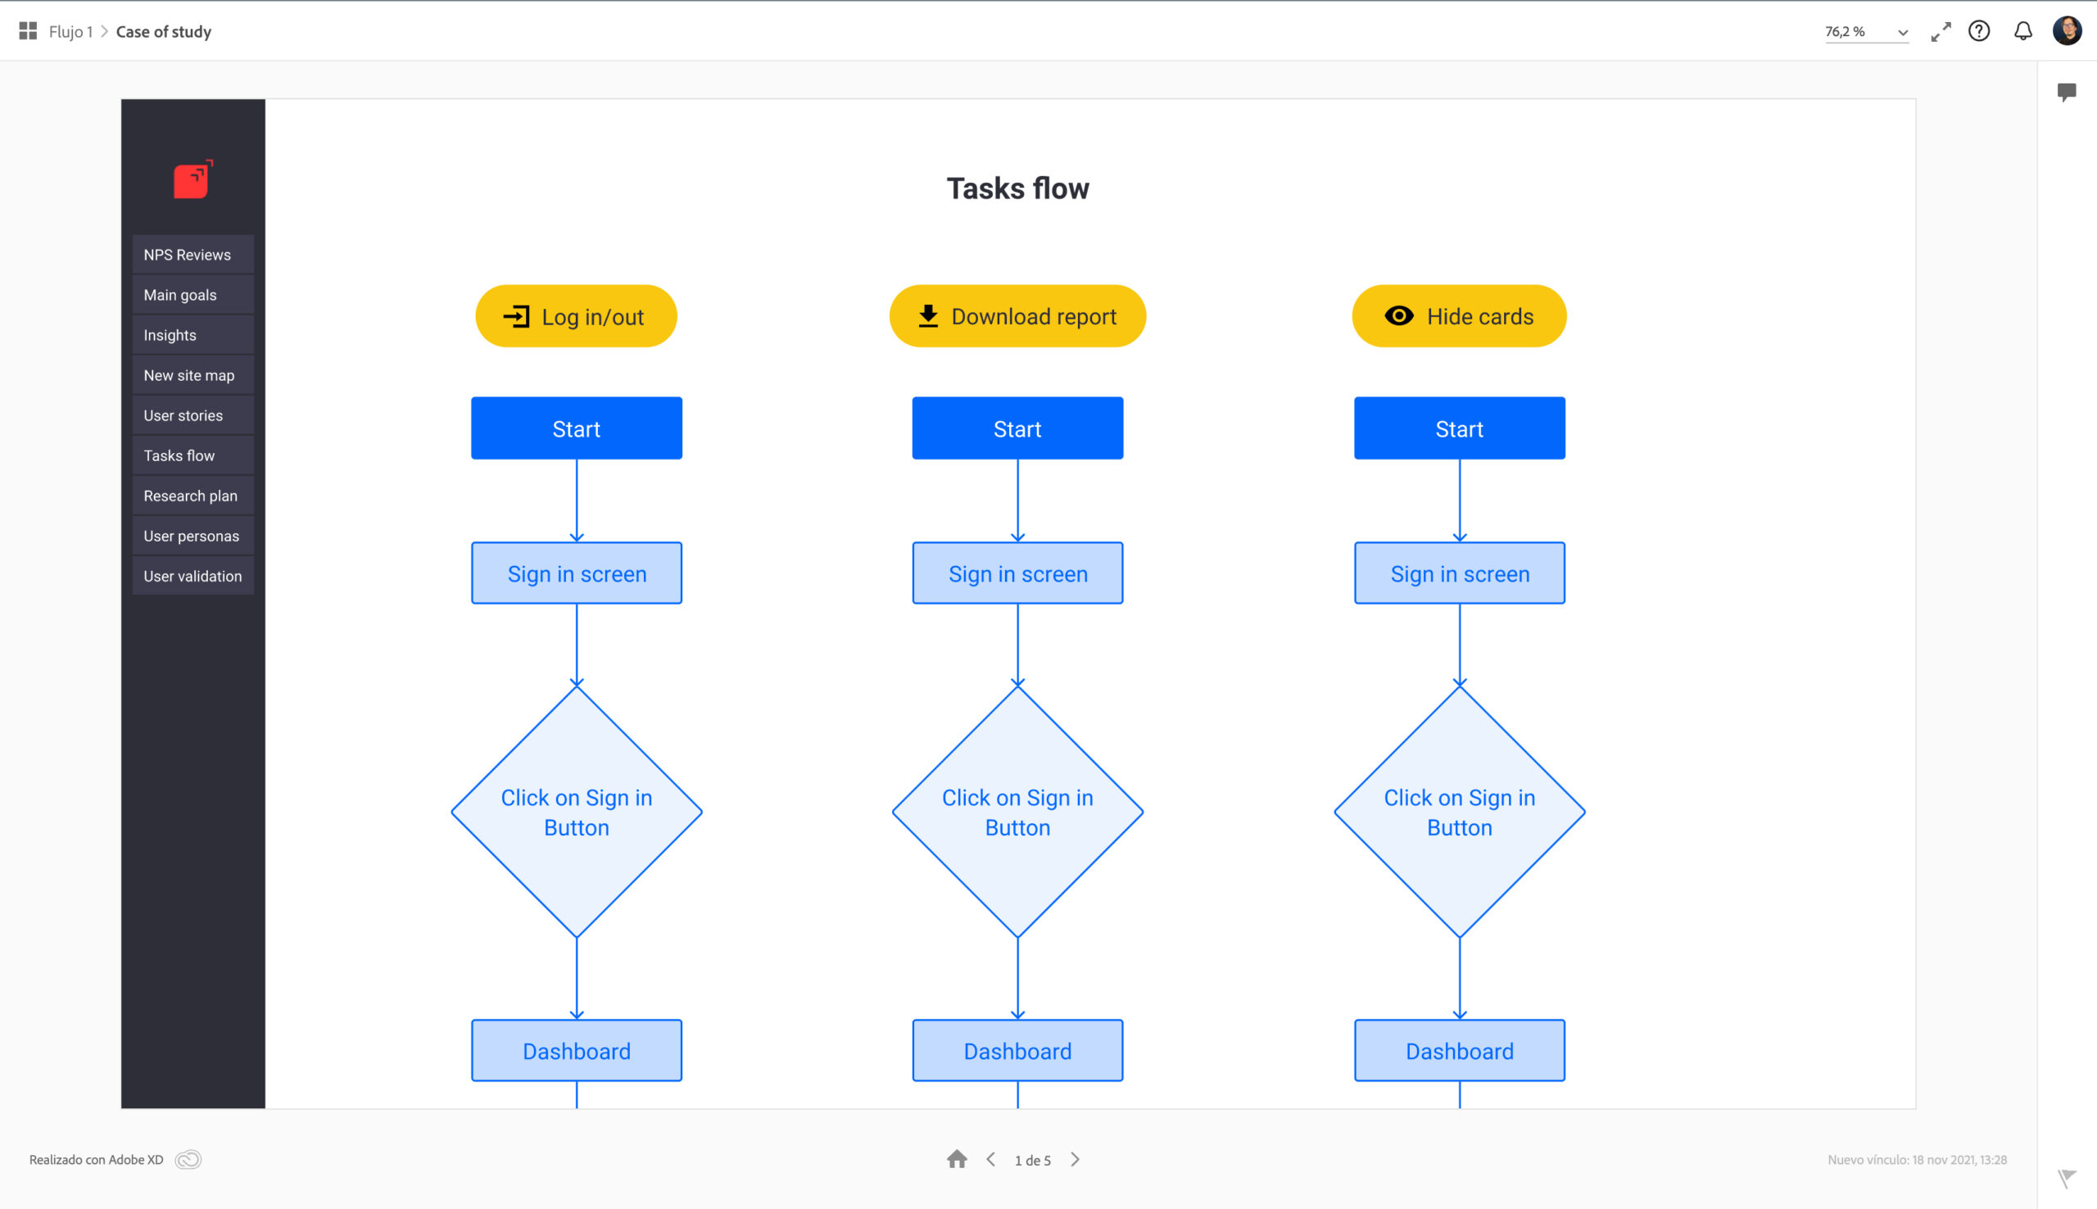Open the 76,2 % zoom dropdown
Viewport: 2097px width, 1209px height.
coord(1865,32)
